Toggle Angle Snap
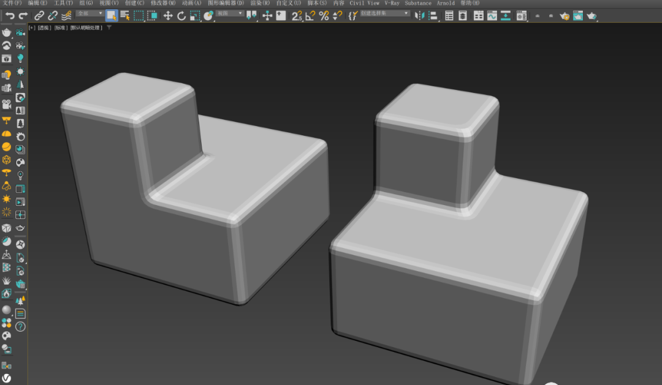Image resolution: width=662 pixels, height=385 pixels. [x=310, y=15]
